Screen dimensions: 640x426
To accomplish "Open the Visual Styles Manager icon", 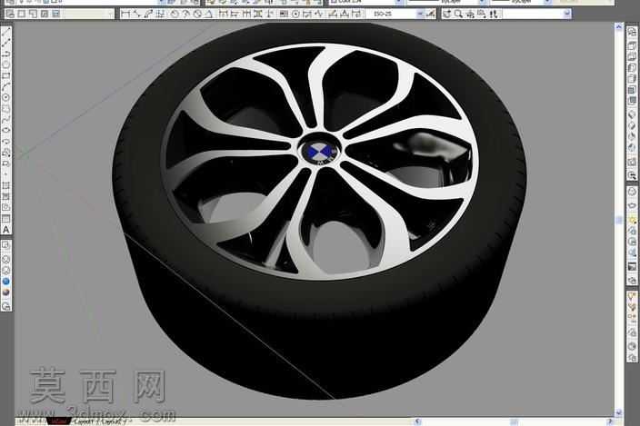I will 6,306.
